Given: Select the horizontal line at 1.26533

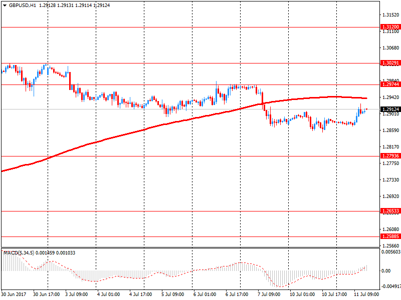Looking at the screenshot, I should (x=190, y=211).
